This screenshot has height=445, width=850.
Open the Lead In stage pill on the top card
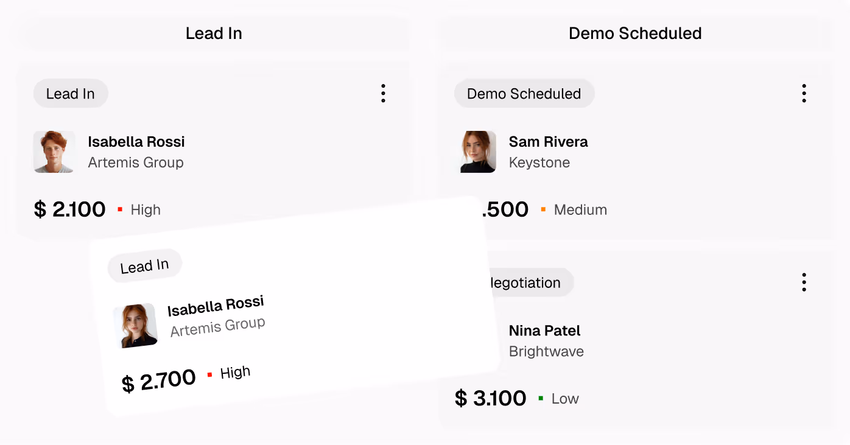(70, 93)
